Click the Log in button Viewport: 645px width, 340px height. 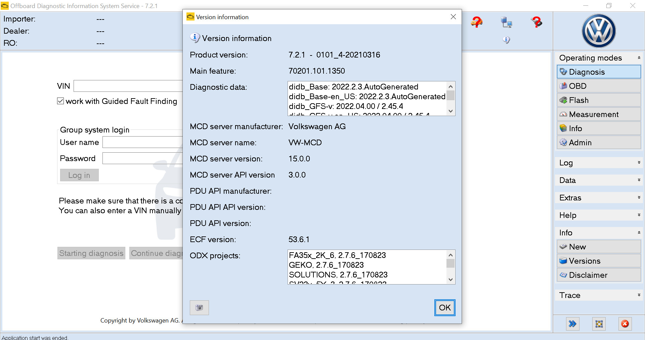click(x=79, y=175)
